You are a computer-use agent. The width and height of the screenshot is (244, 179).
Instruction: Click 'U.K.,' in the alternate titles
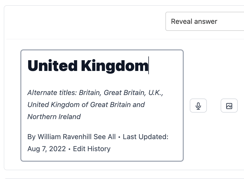point(156,93)
